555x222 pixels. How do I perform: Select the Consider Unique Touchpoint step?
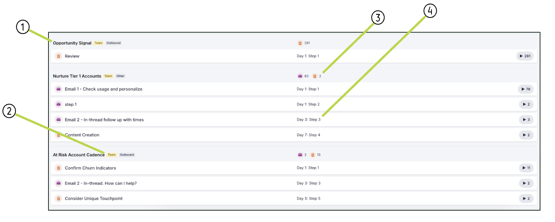[94, 199]
